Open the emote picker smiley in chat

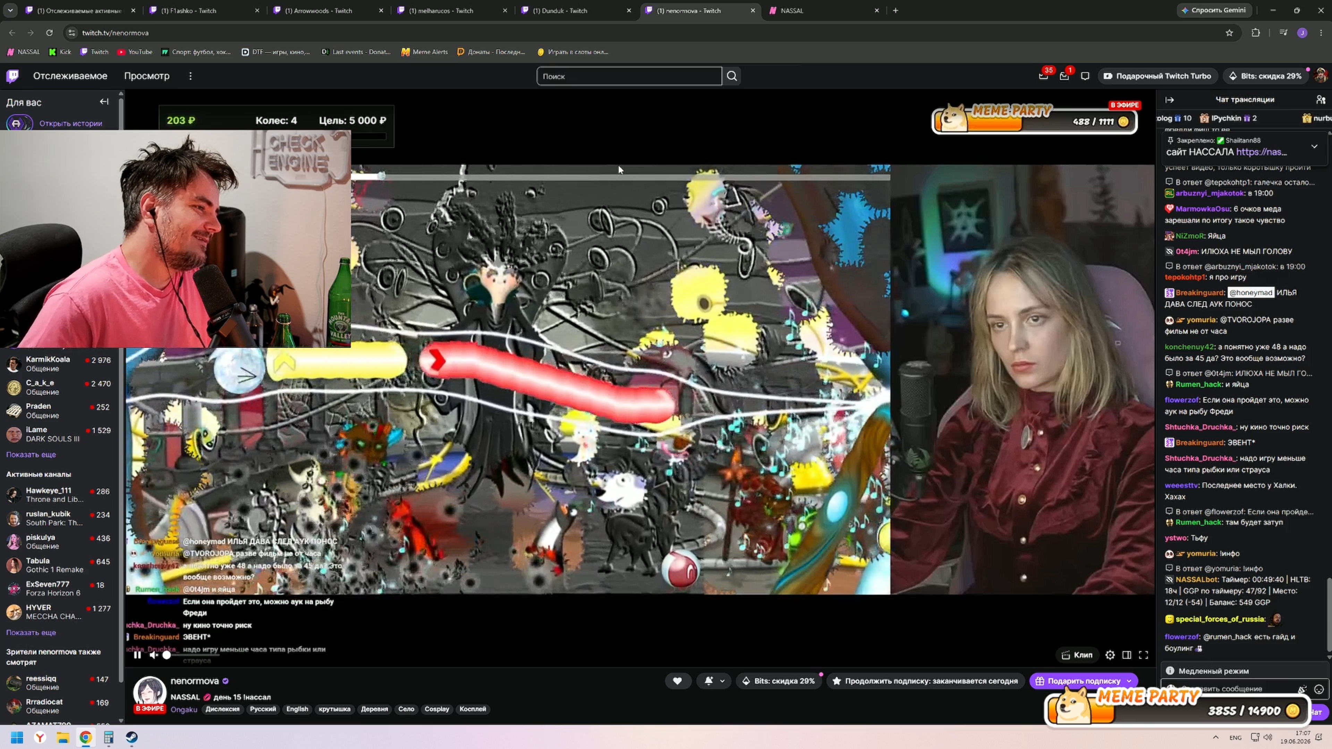1319,689
